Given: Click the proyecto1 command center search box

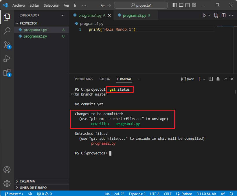Looking at the screenshot, I should 141,5.
